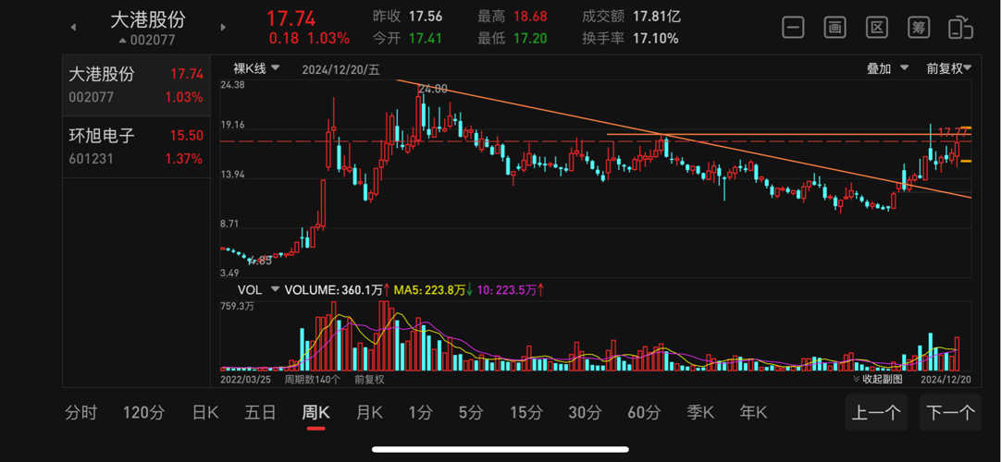Screen dimensions: 1001x462
Task: Open the 前复权 adjustment dropdown
Action: click(949, 68)
